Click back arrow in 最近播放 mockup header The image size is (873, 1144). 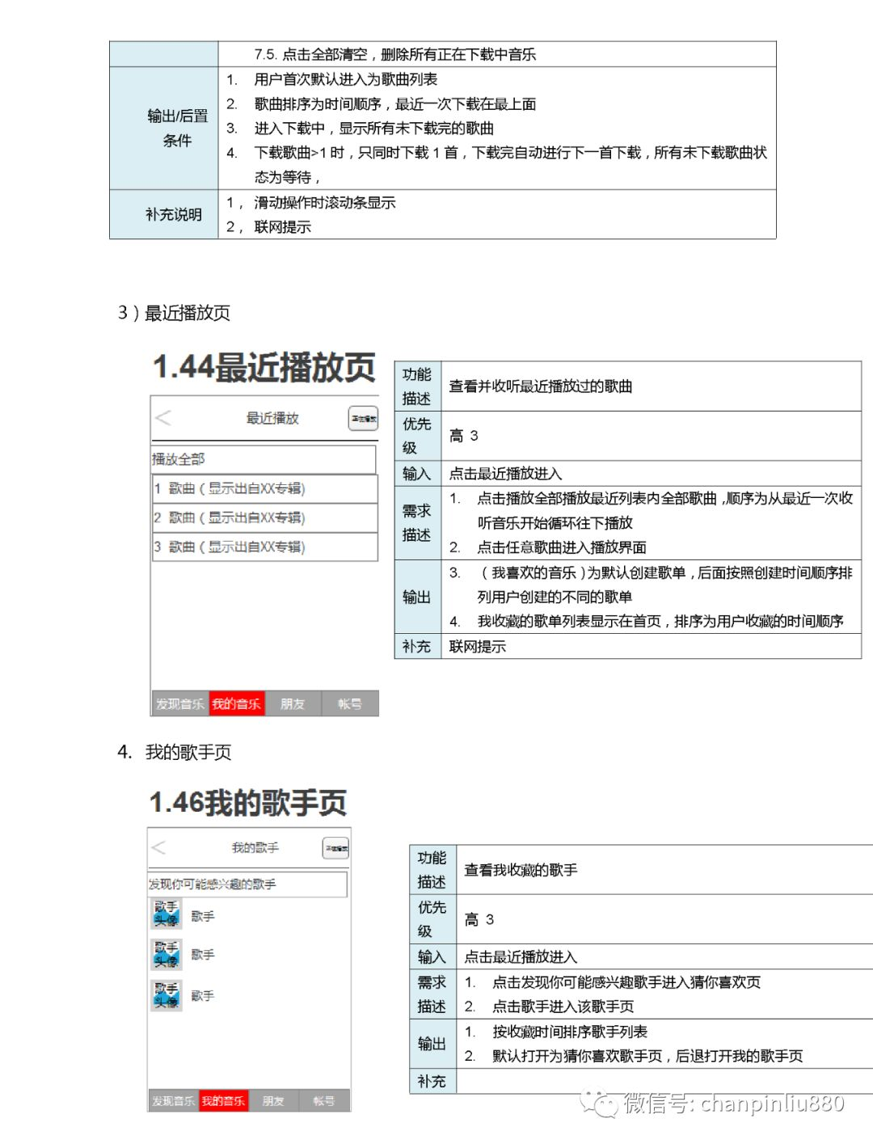(163, 418)
